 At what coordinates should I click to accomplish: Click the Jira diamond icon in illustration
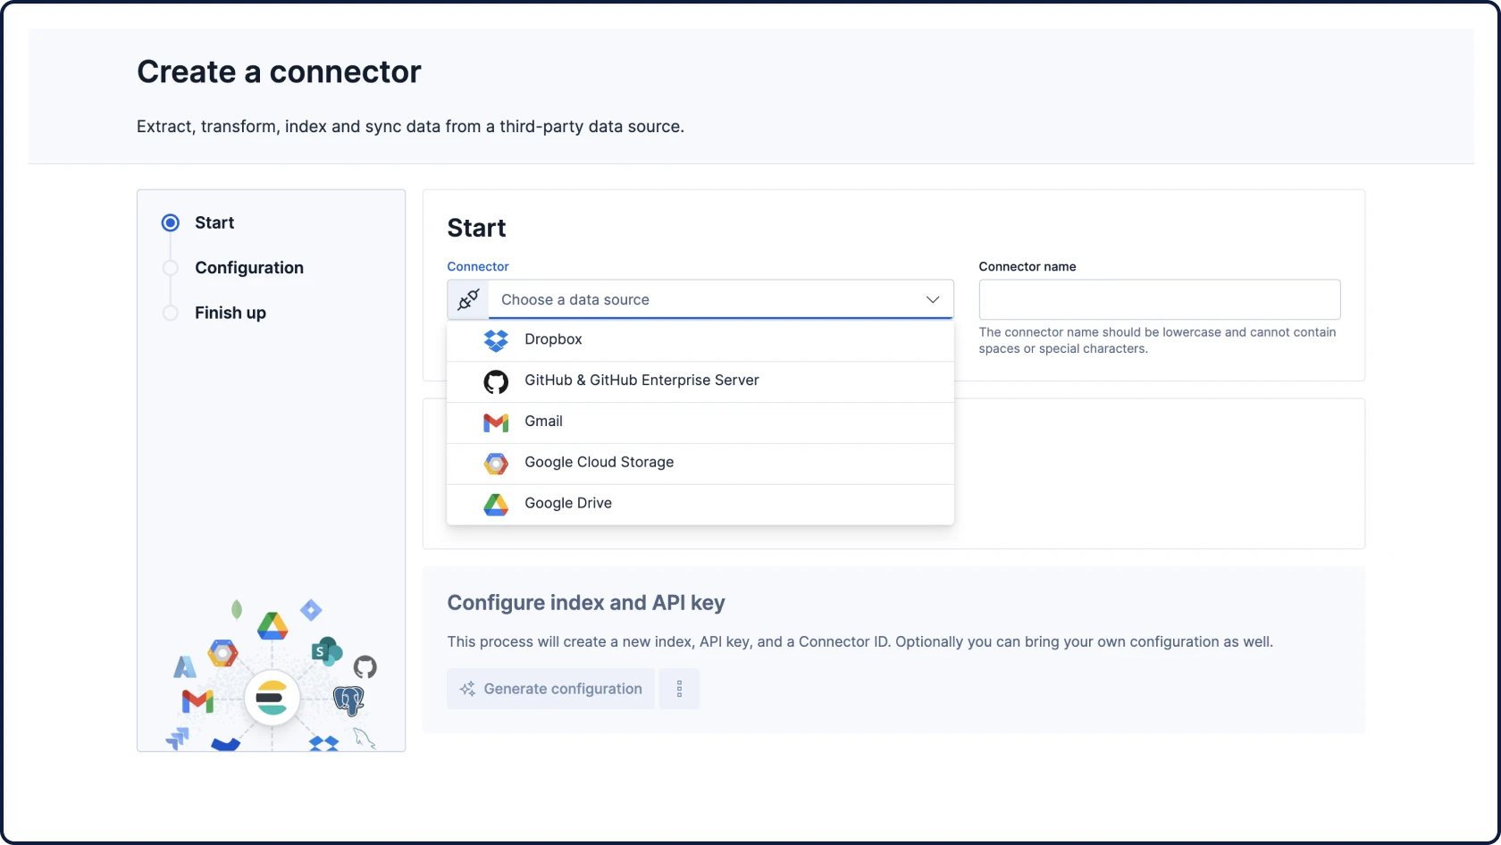pyautogui.click(x=311, y=610)
